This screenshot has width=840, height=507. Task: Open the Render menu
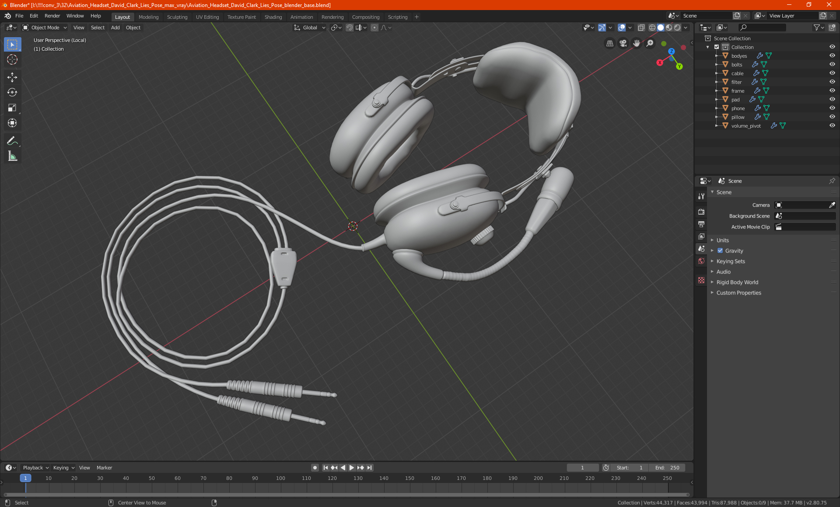(x=52, y=16)
